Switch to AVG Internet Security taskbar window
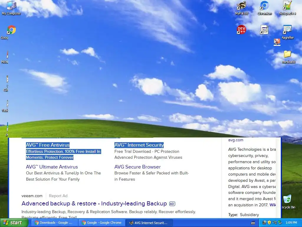 [x=149, y=223]
